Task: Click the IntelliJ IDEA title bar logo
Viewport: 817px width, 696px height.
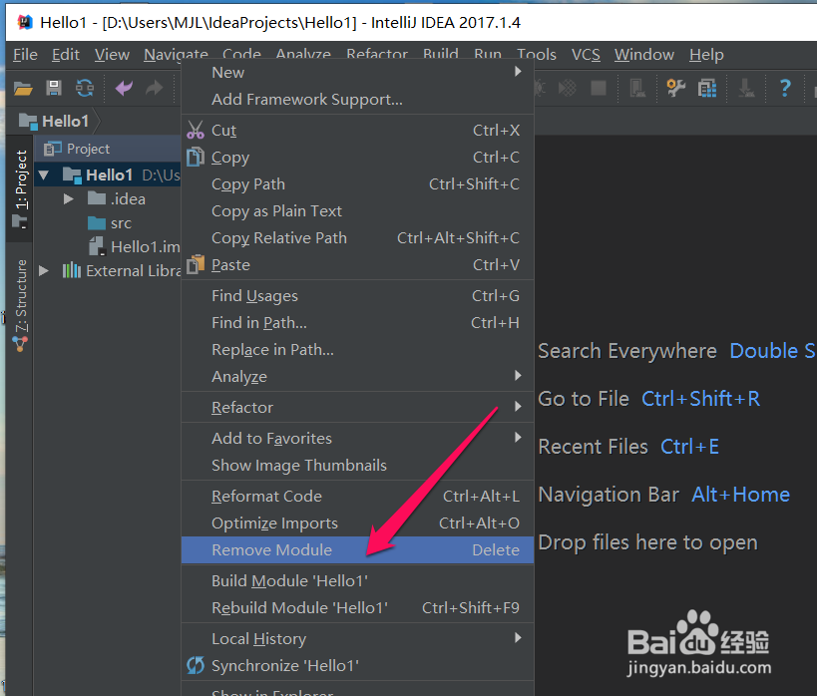Action: coord(25,22)
